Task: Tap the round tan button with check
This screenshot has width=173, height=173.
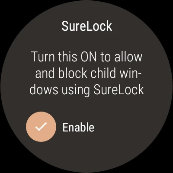Action: [41, 127]
